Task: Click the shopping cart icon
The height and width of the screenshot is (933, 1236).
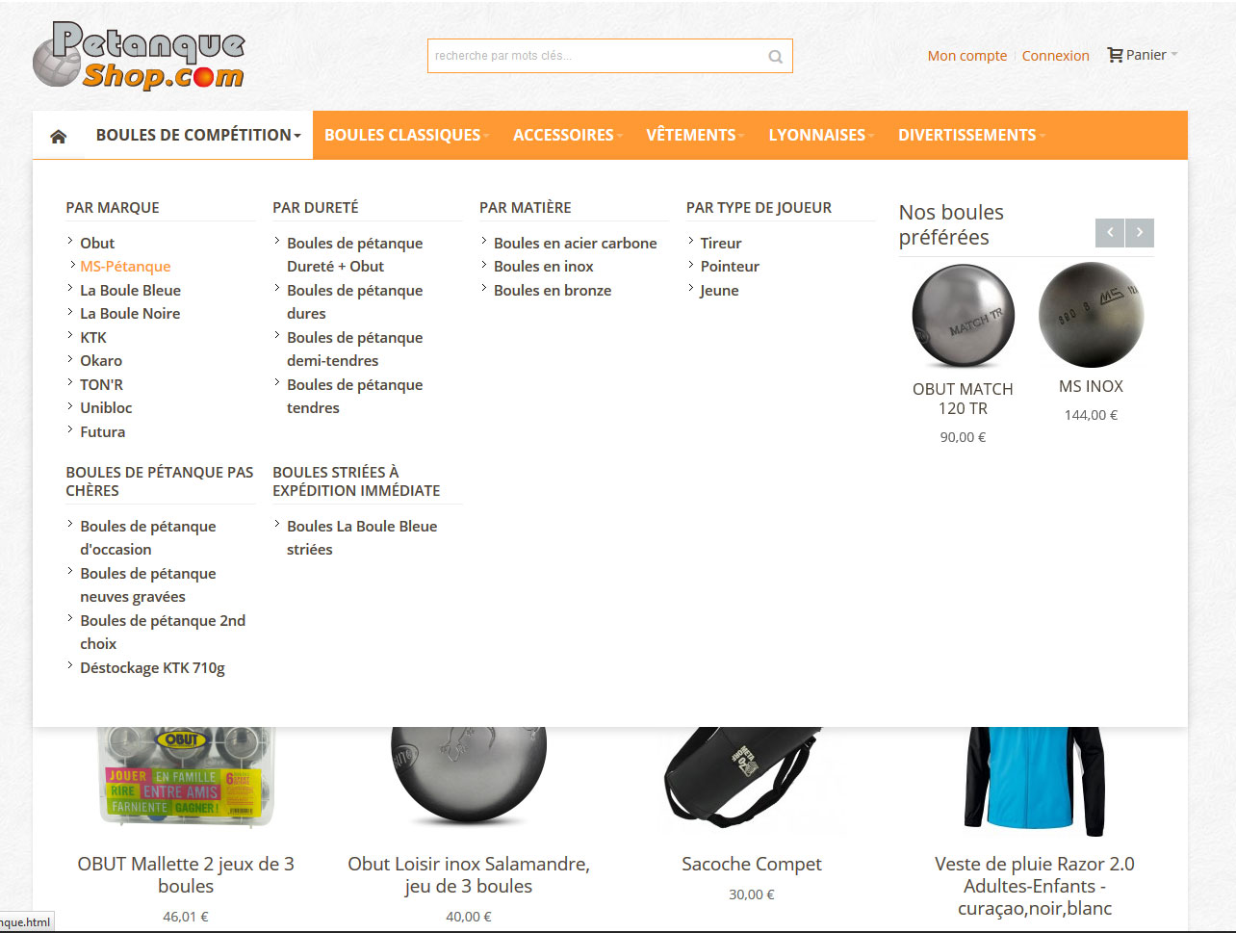Action: click(x=1115, y=55)
